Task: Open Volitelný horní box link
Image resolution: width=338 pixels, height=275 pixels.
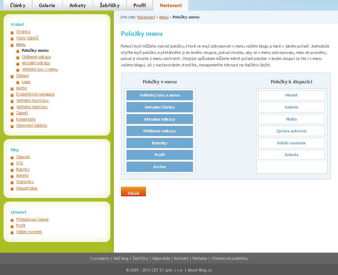Action: click(x=32, y=100)
